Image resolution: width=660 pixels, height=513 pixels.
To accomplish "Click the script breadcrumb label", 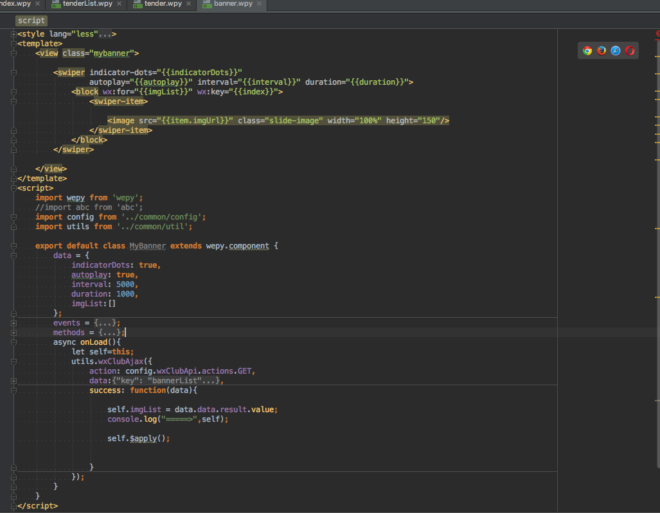I will 31,20.
